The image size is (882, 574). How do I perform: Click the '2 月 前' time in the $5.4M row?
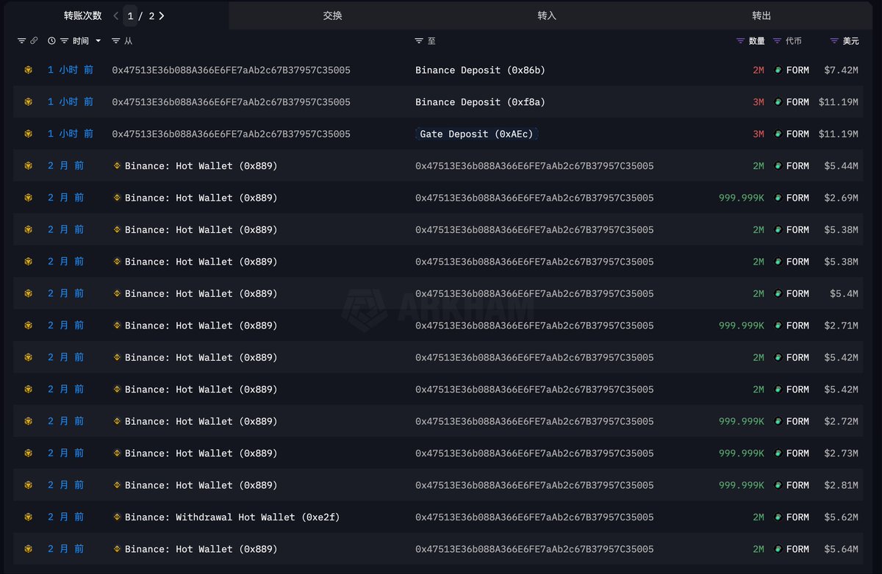[66, 293]
